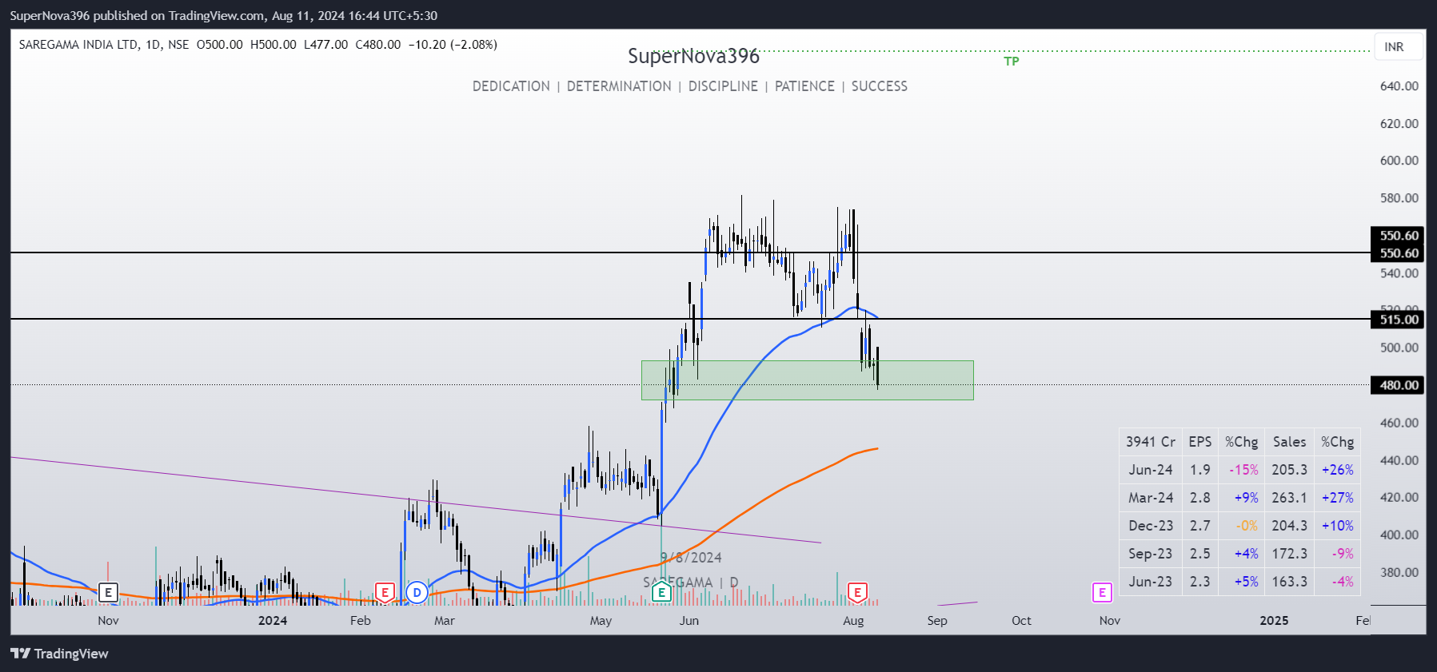The height and width of the screenshot is (672, 1437).
Task: Click the purple E upcoming earnings marker
Action: [x=1102, y=592]
